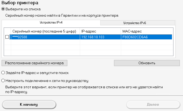183x111 pixels.
Task: Tick the checkbox for printer ****02588
Action: [x=7, y=37]
